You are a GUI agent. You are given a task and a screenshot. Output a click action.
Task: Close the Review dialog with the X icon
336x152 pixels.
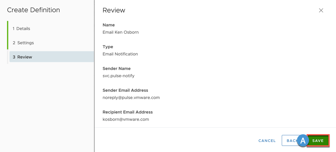point(321,10)
